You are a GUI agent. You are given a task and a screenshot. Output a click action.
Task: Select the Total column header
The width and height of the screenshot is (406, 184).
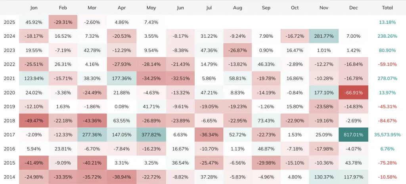pyautogui.click(x=387, y=8)
